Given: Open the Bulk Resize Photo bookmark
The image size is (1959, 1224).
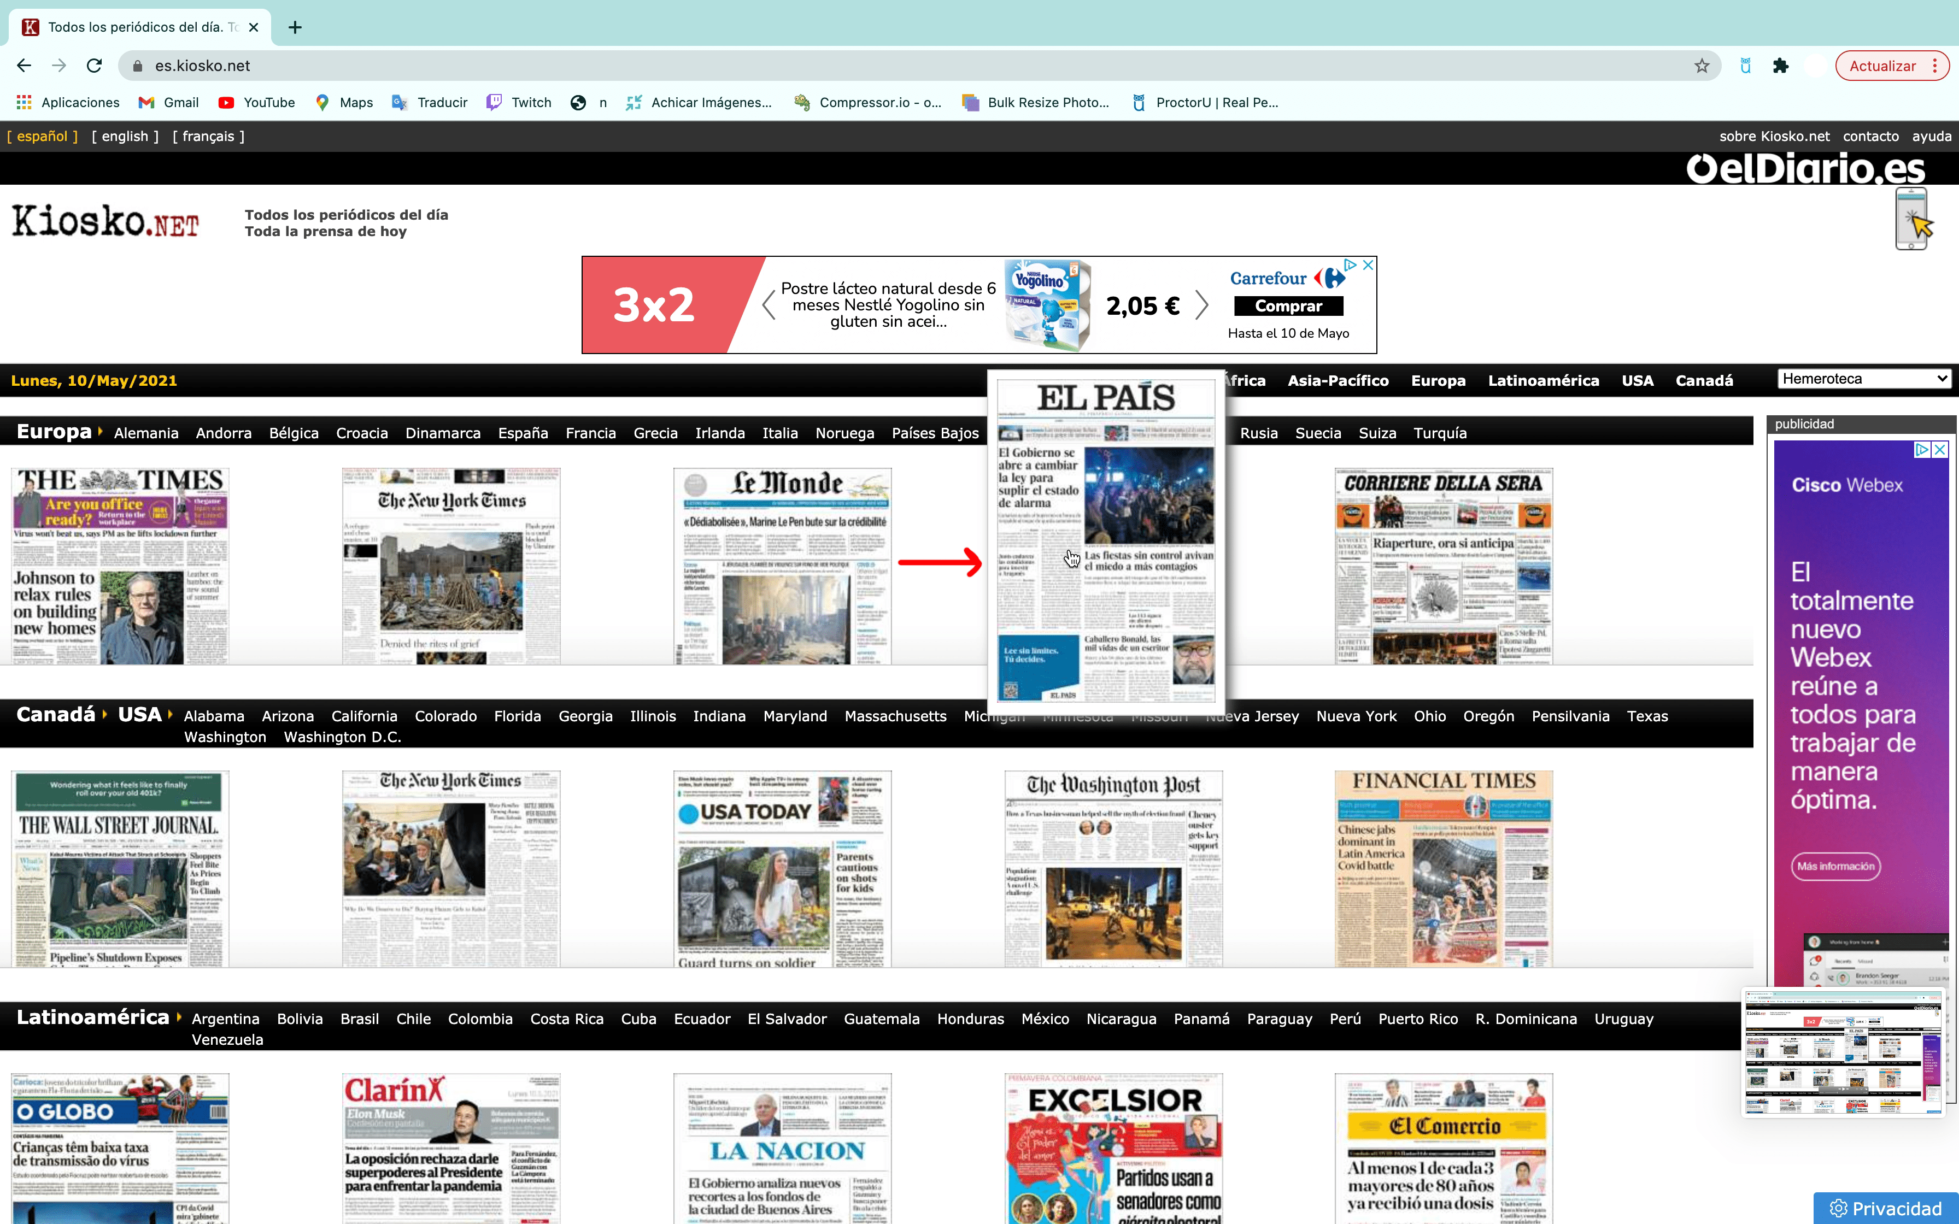Looking at the screenshot, I should click(x=1035, y=102).
